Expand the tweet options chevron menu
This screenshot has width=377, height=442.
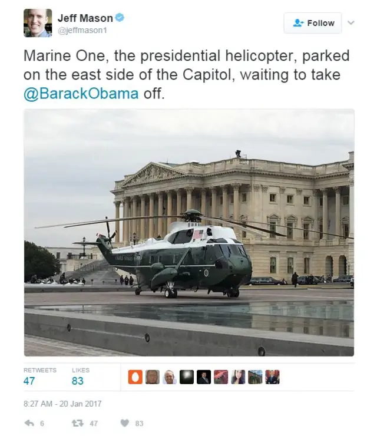(x=351, y=22)
